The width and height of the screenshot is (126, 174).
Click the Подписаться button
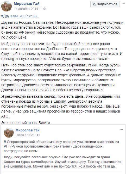click(105, 4)
